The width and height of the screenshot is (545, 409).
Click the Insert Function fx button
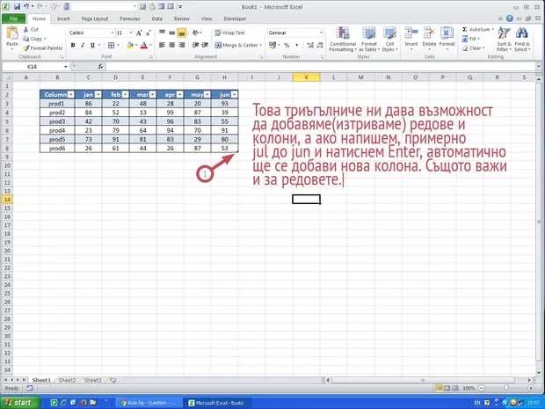[100, 67]
